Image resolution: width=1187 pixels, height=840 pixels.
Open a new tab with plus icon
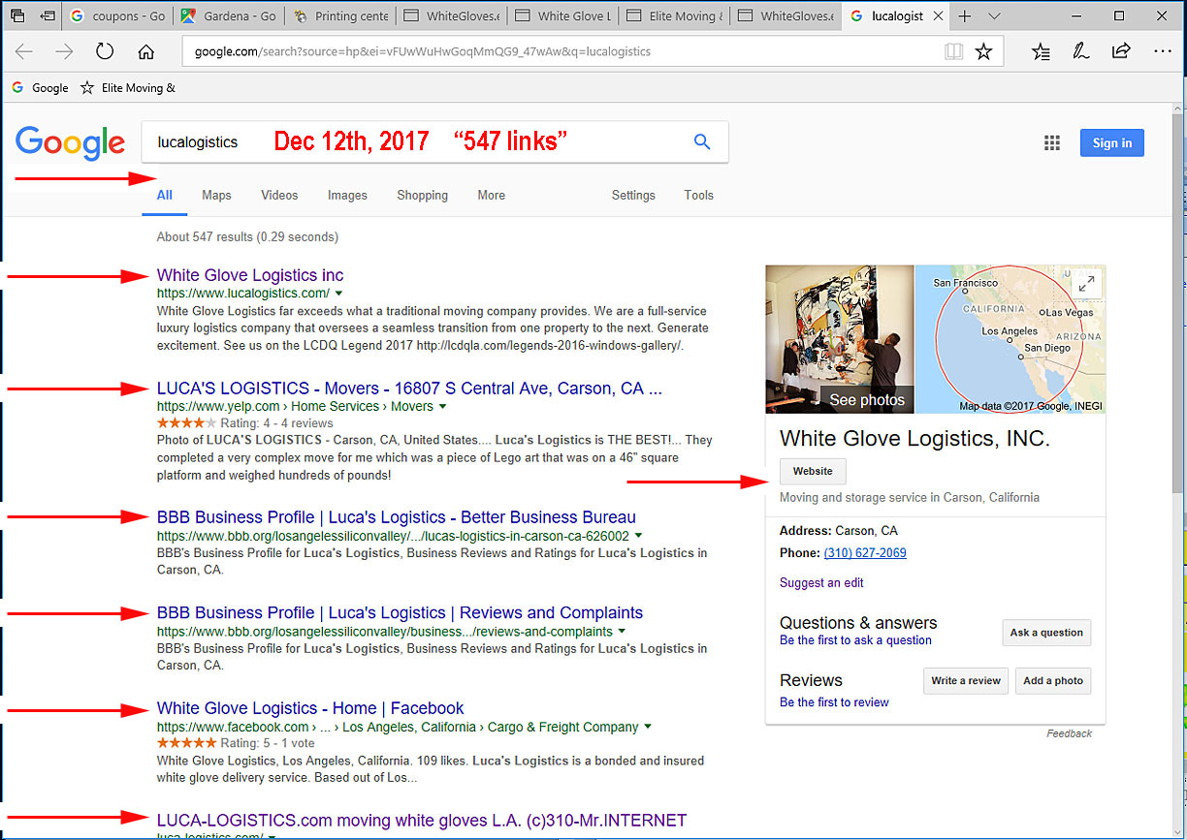pos(964,16)
